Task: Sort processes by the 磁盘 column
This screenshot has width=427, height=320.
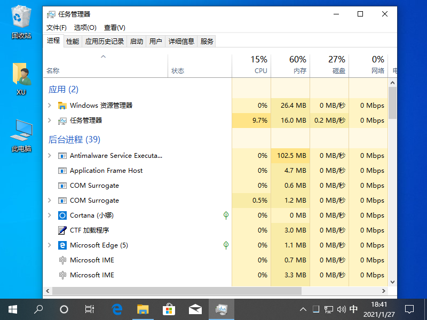Action: coord(329,66)
